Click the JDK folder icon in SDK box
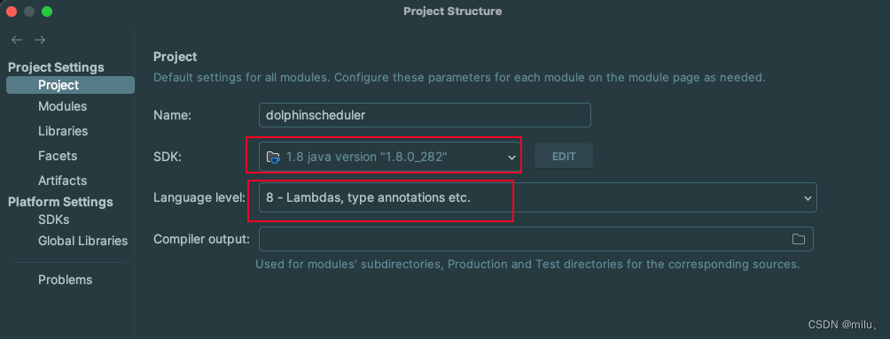Viewport: 890px width, 339px height. (274, 157)
